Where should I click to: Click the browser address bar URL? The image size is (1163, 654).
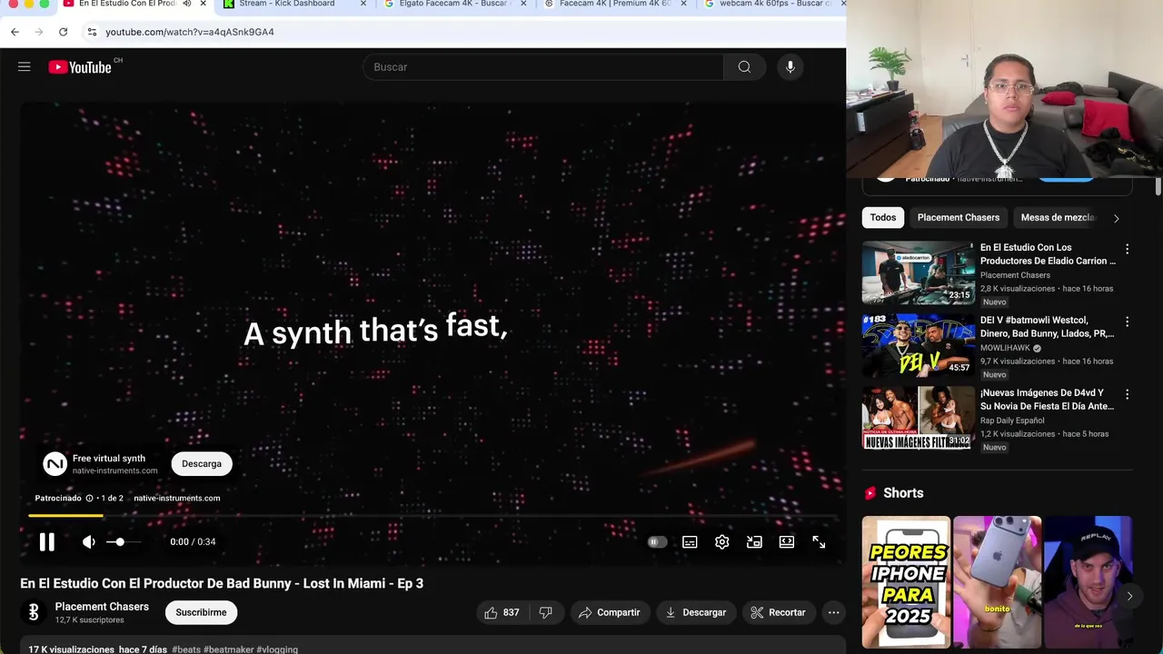pyautogui.click(x=190, y=32)
